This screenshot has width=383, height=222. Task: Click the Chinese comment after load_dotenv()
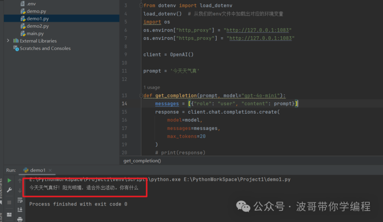click(x=236, y=14)
